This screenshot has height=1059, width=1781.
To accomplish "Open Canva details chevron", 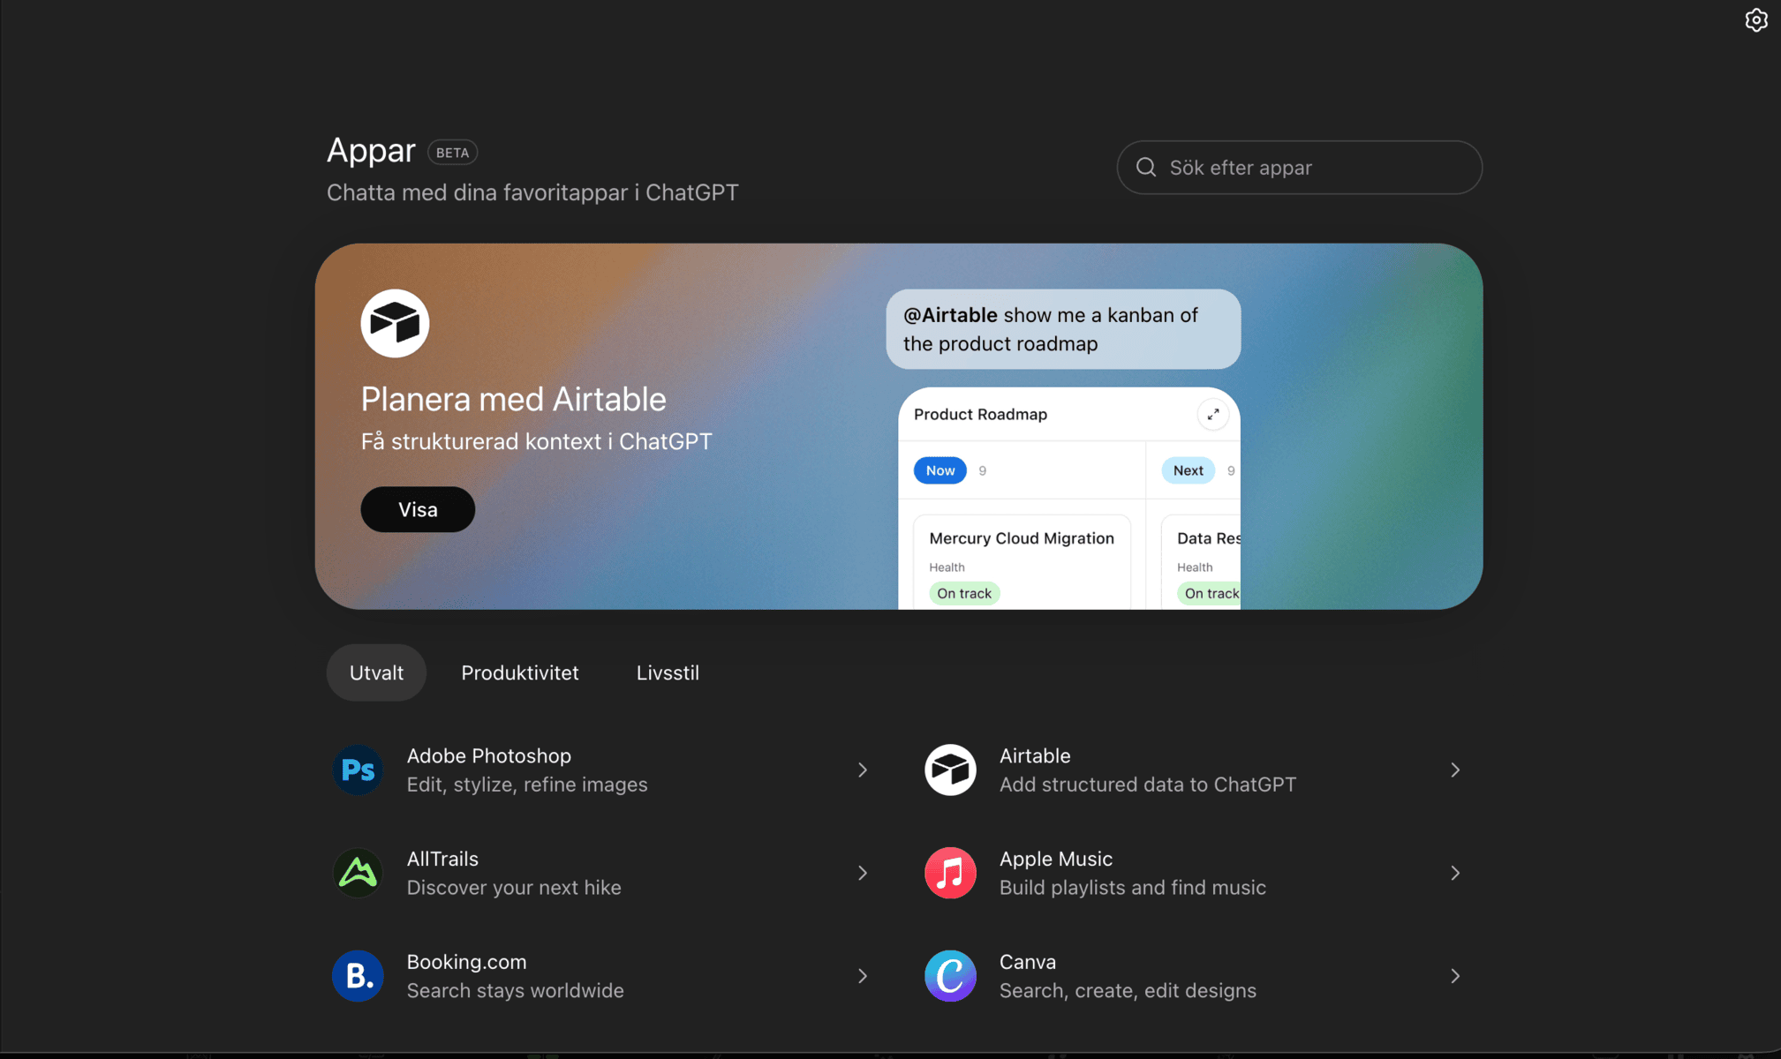I will point(1455,976).
